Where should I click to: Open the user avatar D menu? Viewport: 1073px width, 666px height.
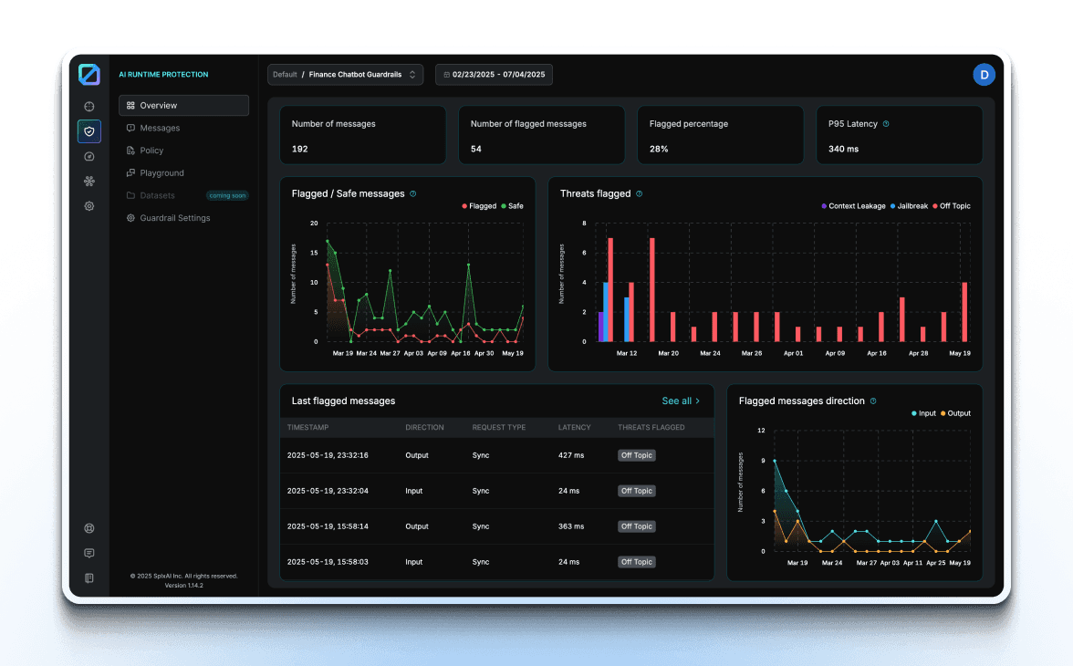(984, 75)
